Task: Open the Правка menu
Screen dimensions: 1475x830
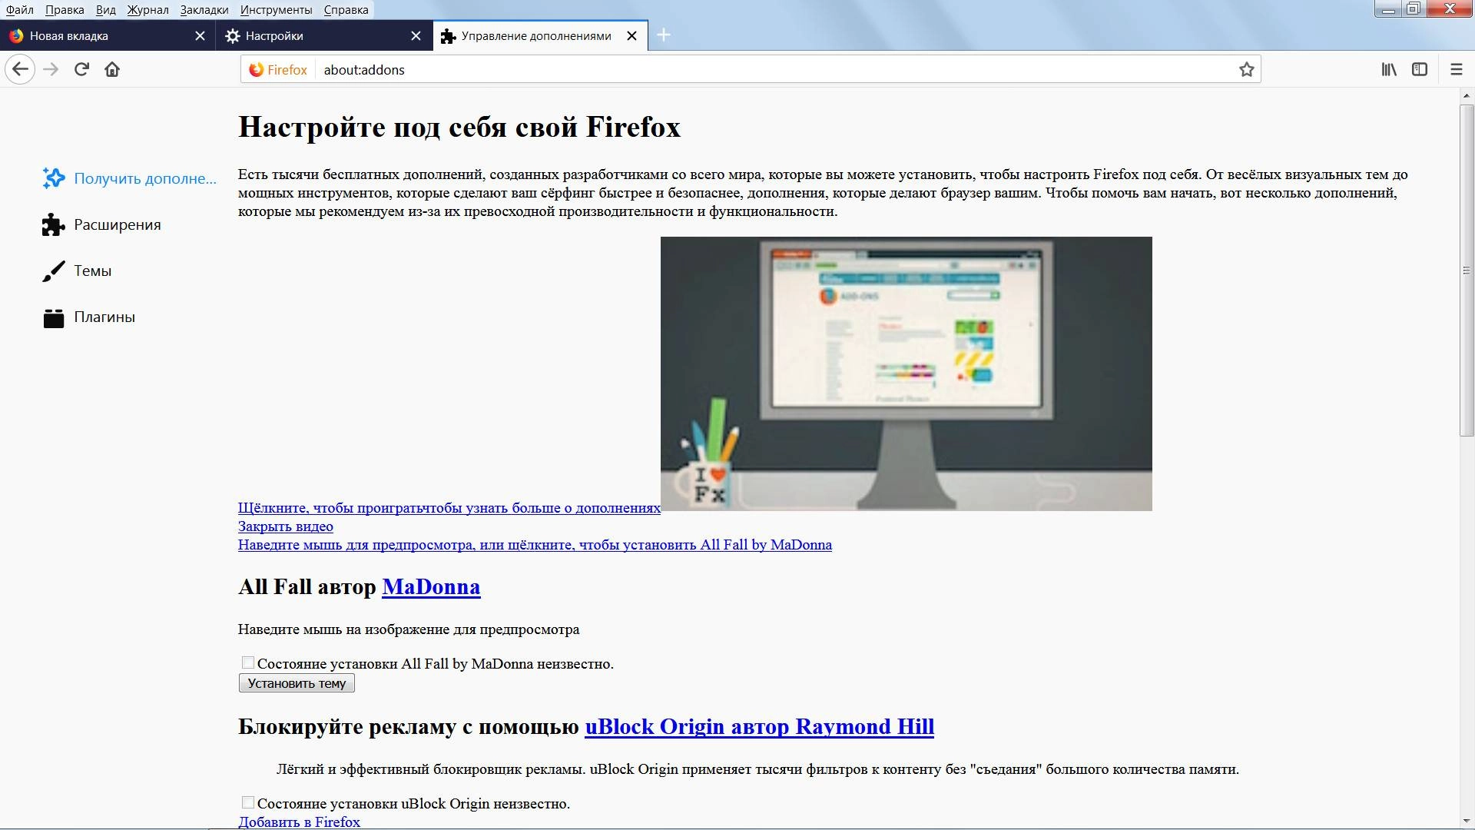Action: (65, 10)
